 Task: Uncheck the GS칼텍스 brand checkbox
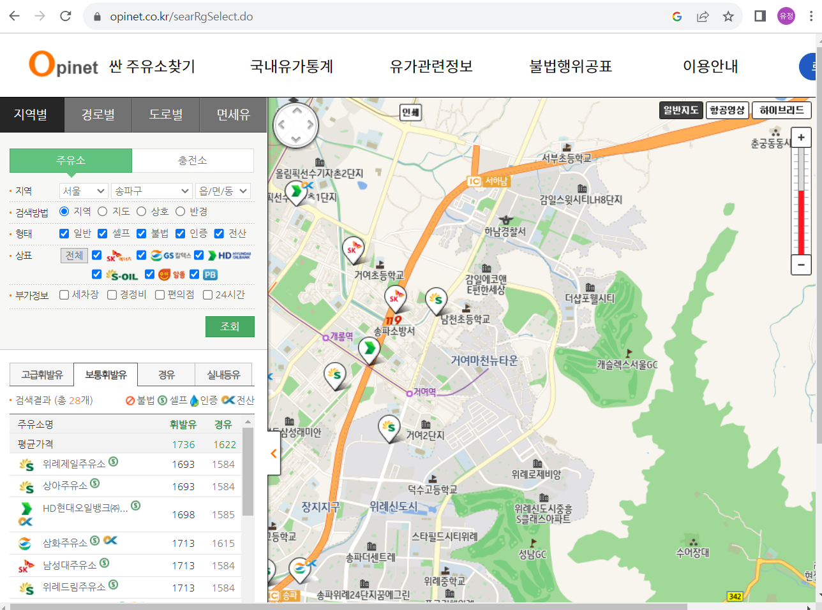click(142, 255)
